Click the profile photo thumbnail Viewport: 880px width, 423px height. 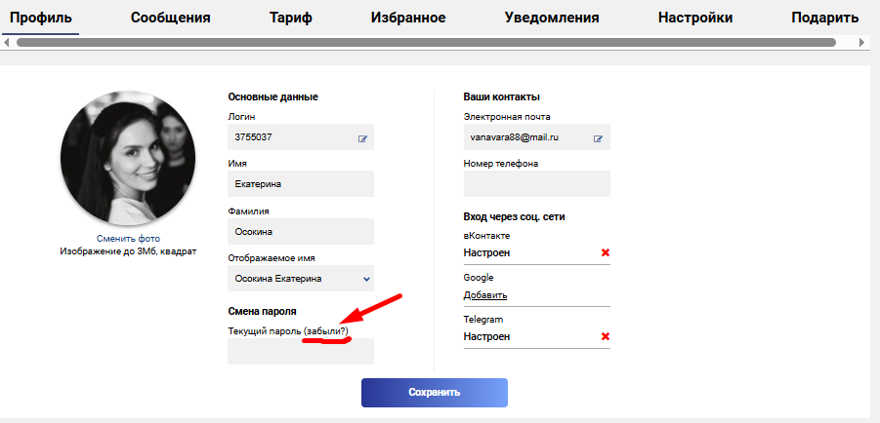coord(128,158)
